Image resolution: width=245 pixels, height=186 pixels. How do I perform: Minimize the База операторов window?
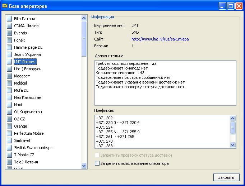222,6
